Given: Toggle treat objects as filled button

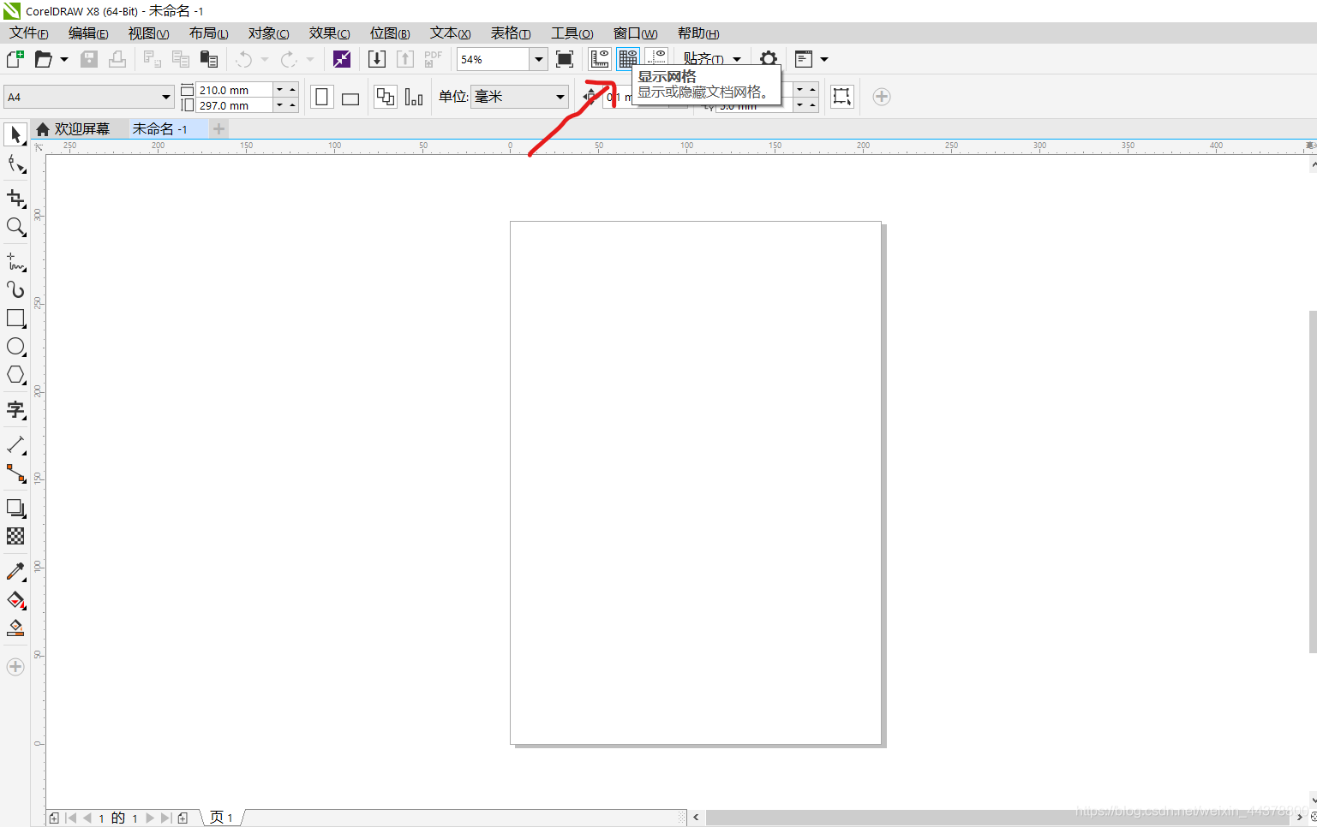Looking at the screenshot, I should click(x=842, y=97).
